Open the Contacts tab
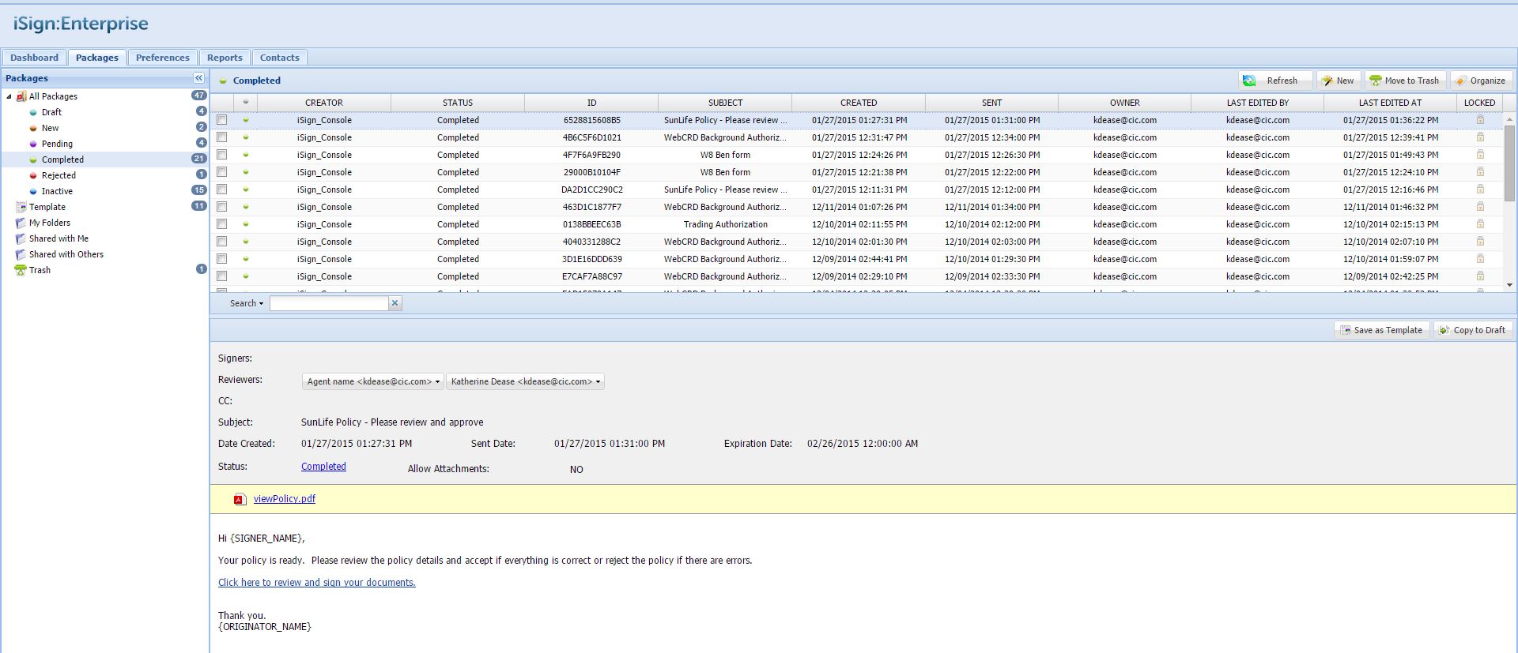Image resolution: width=1518 pixels, height=653 pixels. 280,58
